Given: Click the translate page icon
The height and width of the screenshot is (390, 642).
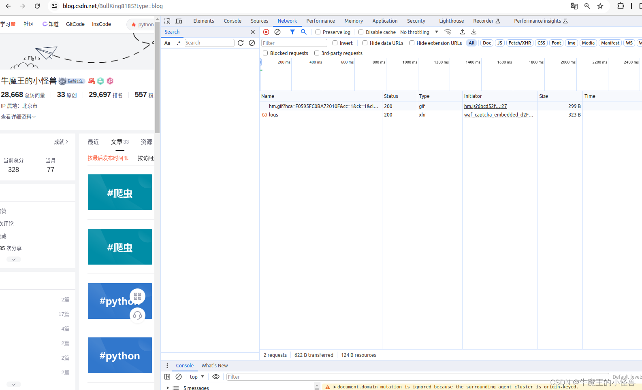Looking at the screenshot, I should [x=574, y=6].
